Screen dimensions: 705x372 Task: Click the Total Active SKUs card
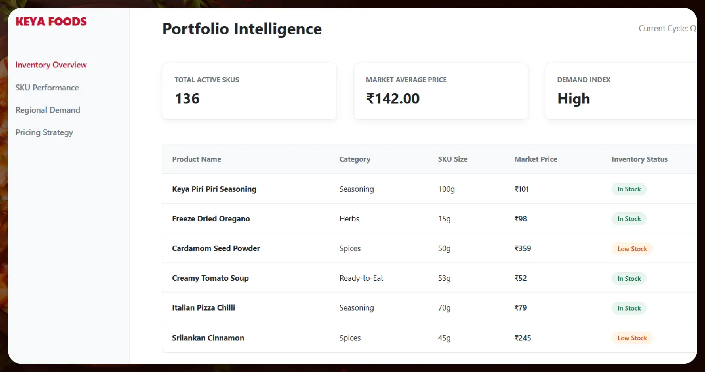pyautogui.click(x=249, y=91)
